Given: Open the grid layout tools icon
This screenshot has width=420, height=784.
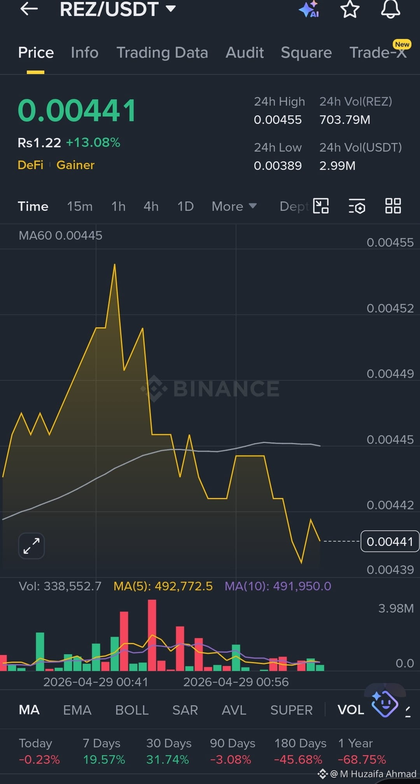Looking at the screenshot, I should 393,206.
